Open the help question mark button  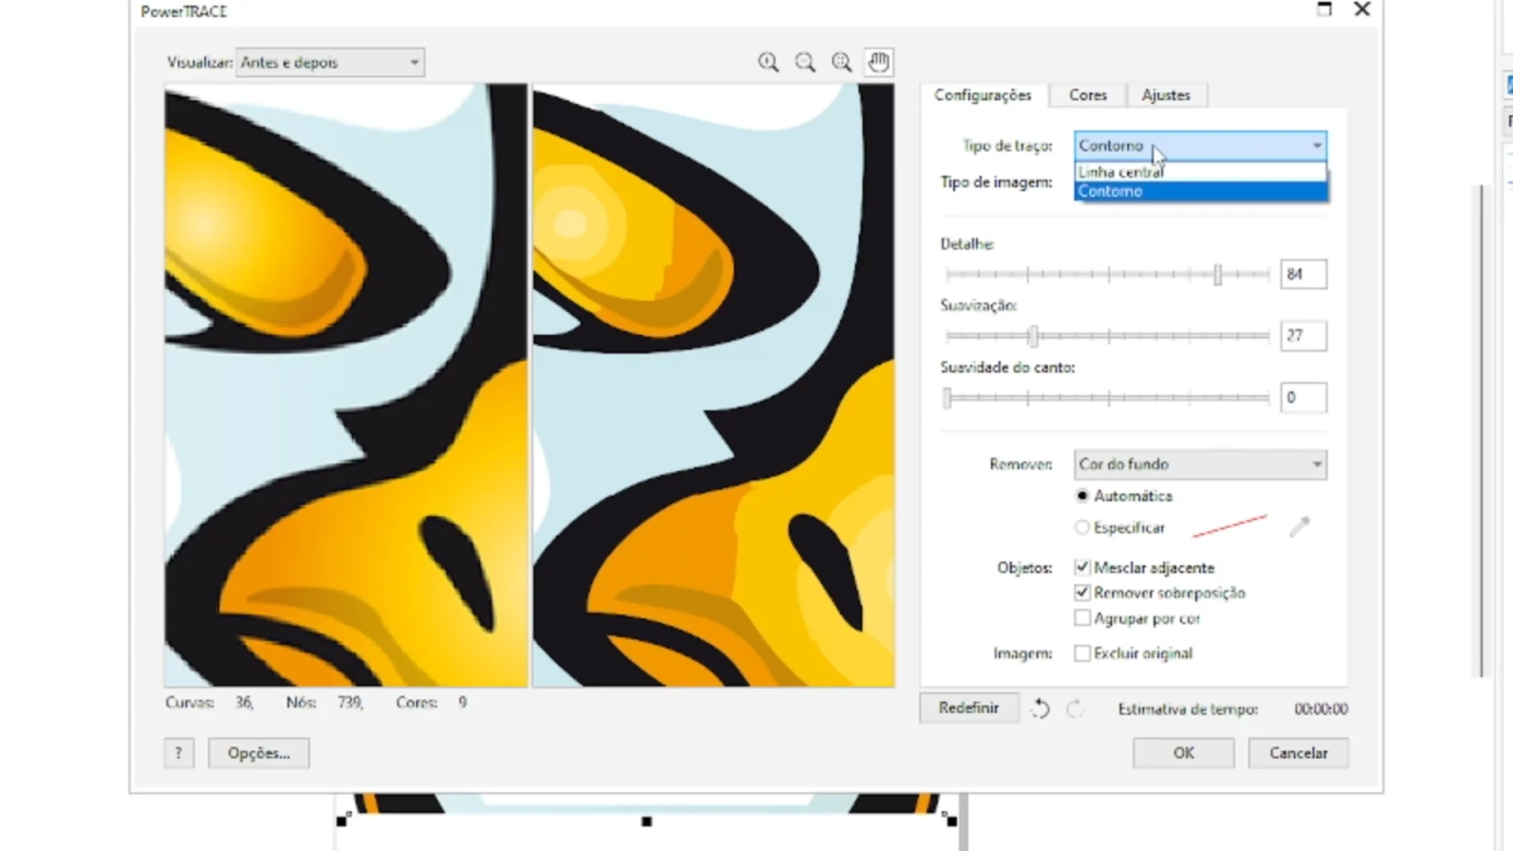click(x=179, y=753)
